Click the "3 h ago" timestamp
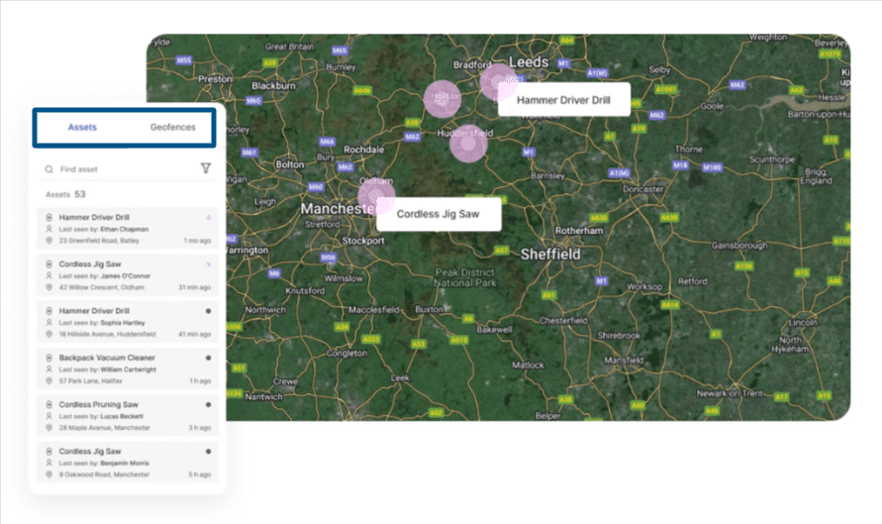 [x=200, y=427]
